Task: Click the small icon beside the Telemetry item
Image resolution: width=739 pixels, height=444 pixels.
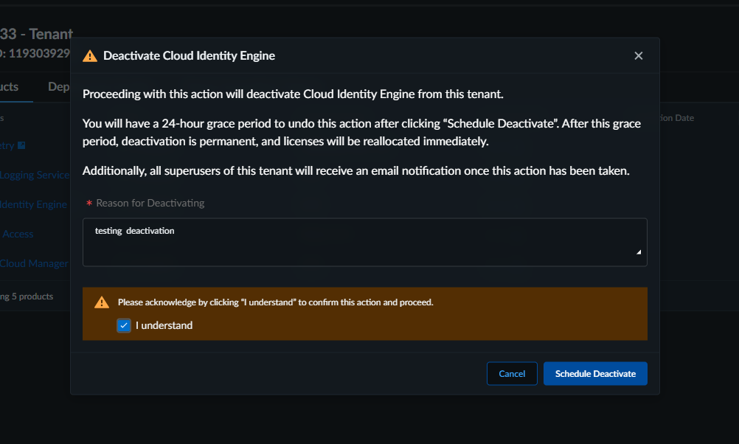Action: coord(21,145)
